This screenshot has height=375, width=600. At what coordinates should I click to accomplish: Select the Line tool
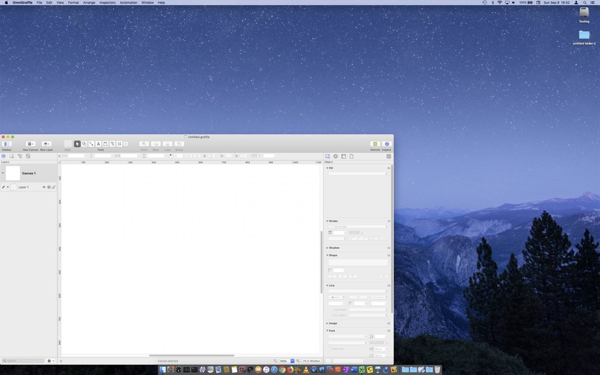tap(91, 144)
